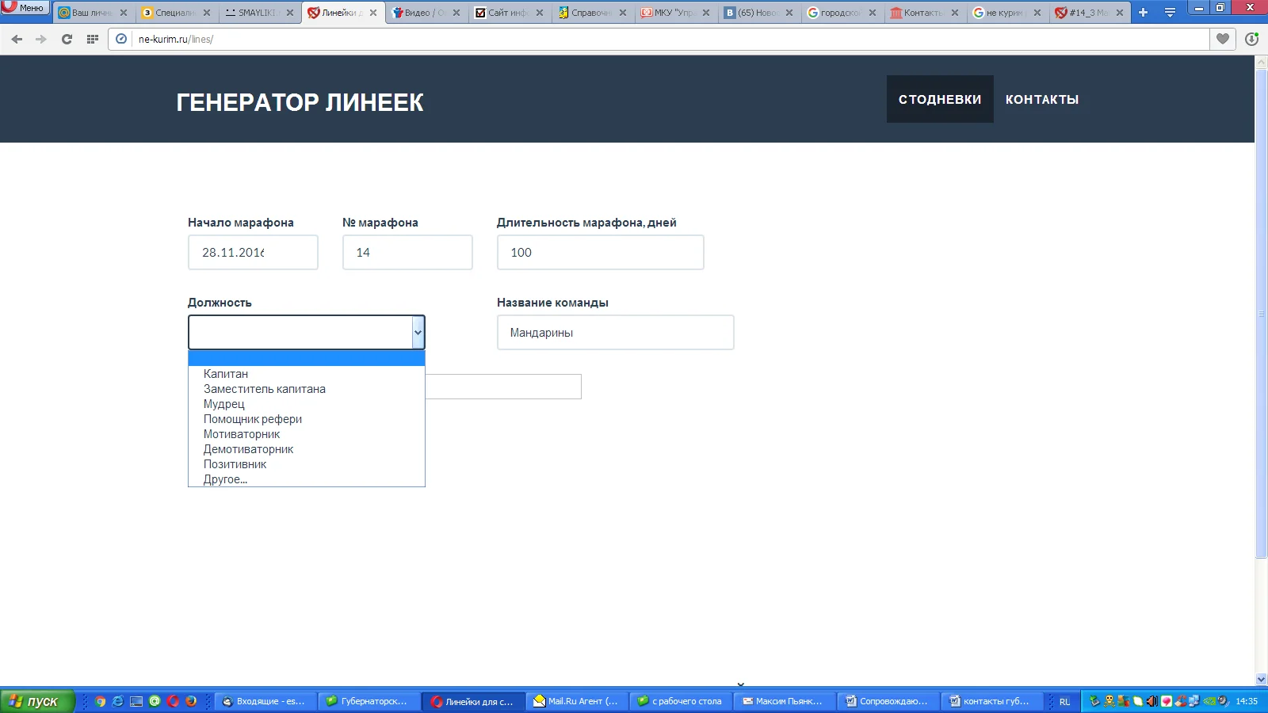Switch to the 'не курим' Google tab
1268x713 pixels.
[x=1006, y=13]
